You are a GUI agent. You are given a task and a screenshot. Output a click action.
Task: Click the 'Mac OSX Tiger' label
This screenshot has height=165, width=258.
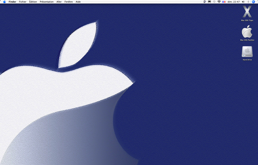[x=247, y=20]
